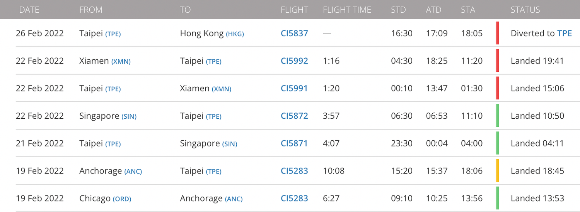This screenshot has width=580, height=212.
Task: Open flight CI5872 details
Action: click(x=294, y=116)
